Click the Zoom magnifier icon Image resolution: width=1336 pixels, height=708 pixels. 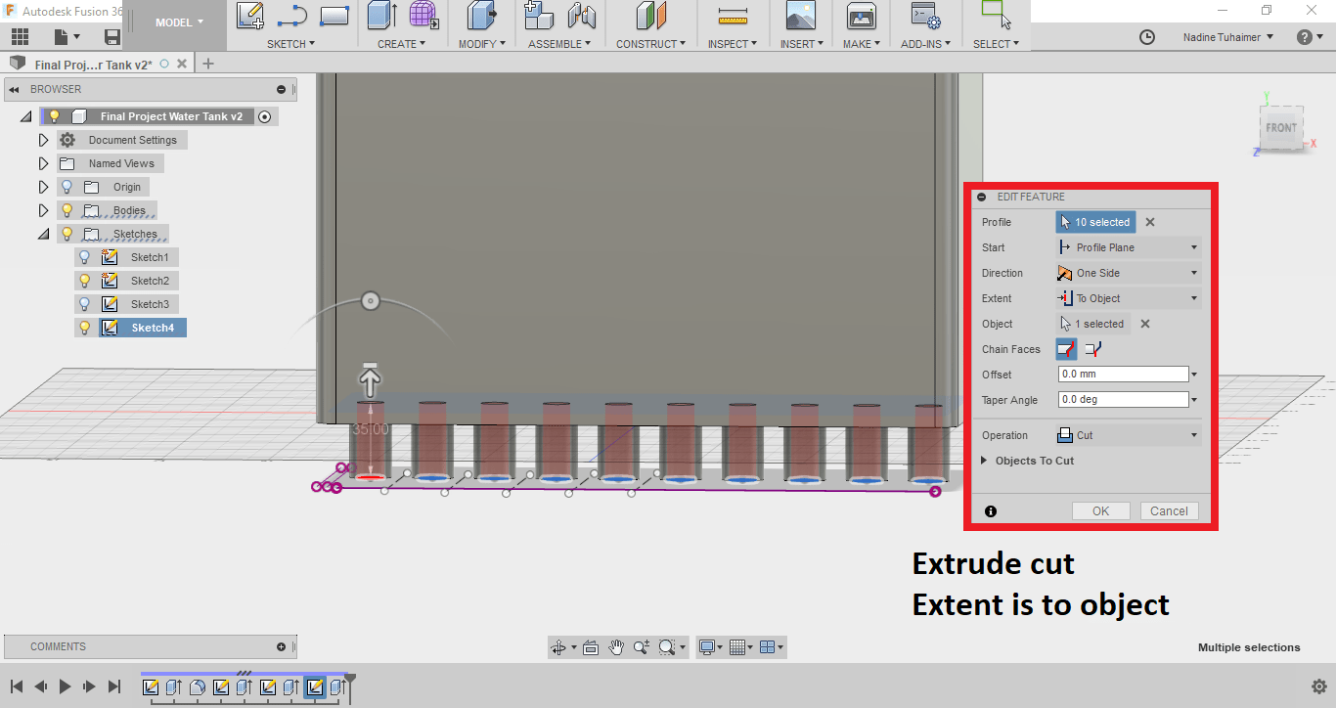pos(641,647)
